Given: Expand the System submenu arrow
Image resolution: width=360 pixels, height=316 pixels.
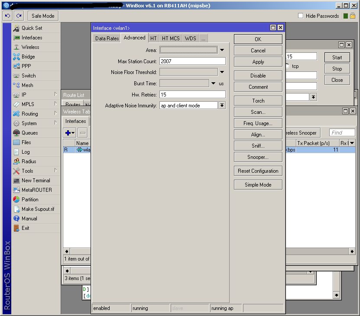Looking at the screenshot, I should click(55, 123).
